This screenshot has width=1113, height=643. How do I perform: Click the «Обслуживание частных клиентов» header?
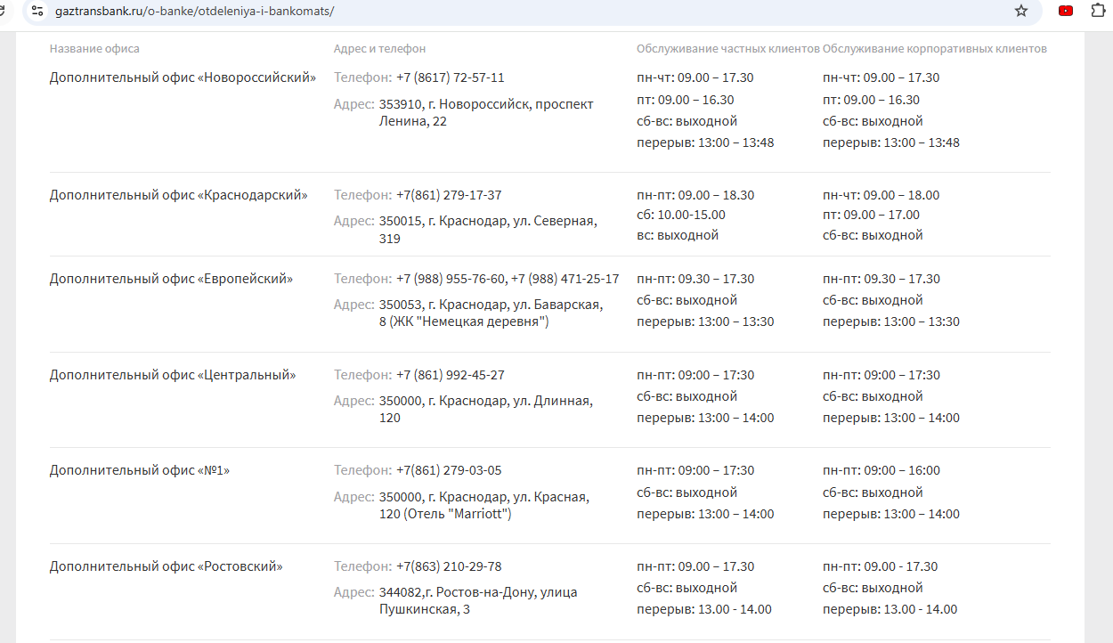[727, 49]
